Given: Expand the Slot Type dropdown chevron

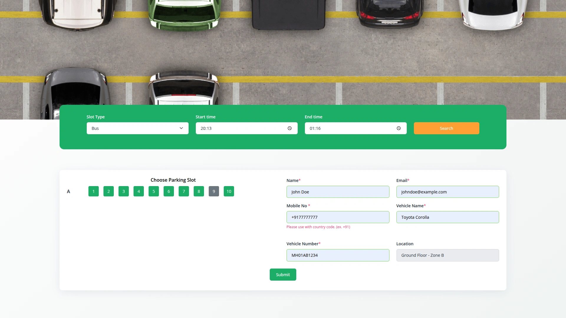Looking at the screenshot, I should tap(181, 128).
